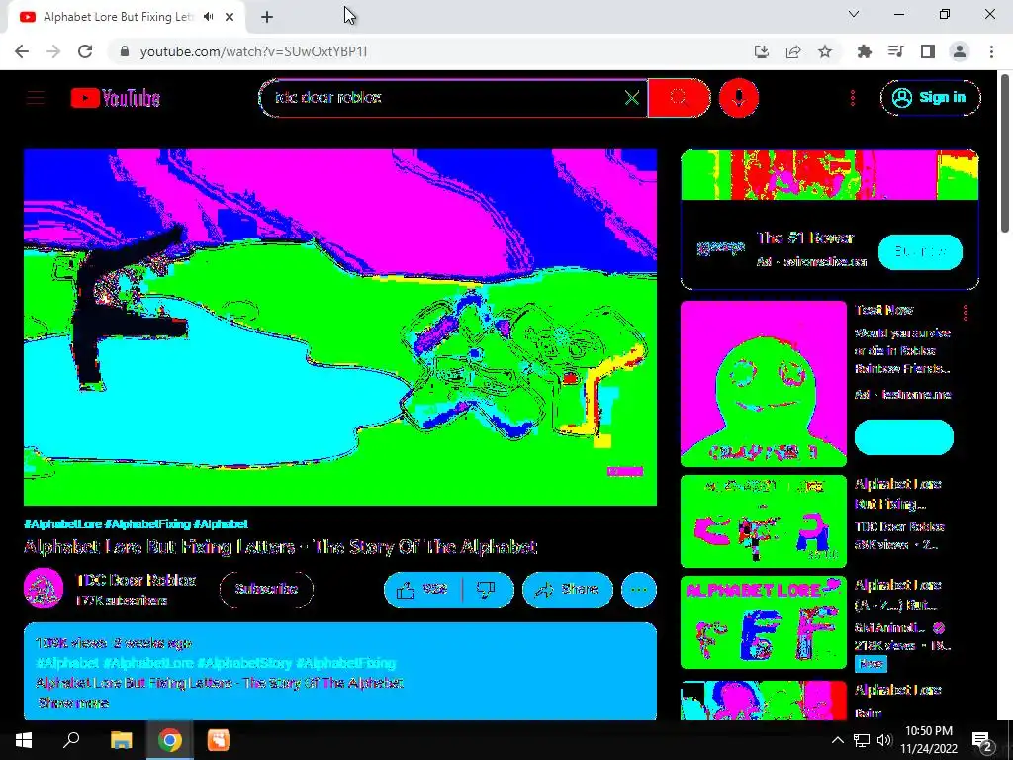This screenshot has height=760, width=1013.
Task: Open YouTube settings three-dot menu
Action: [852, 98]
